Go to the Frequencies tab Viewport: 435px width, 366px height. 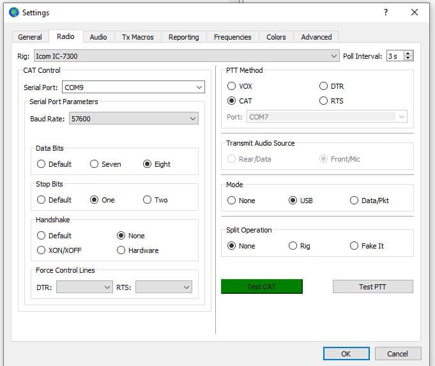[x=233, y=37]
